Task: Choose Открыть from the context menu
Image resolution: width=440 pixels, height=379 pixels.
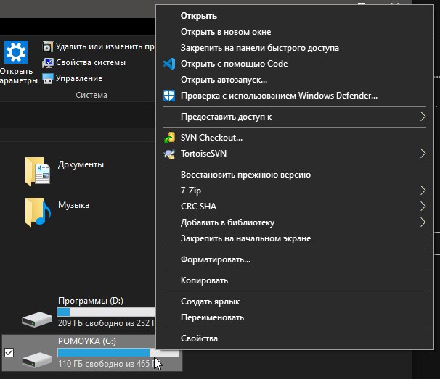Action: [295, 16]
